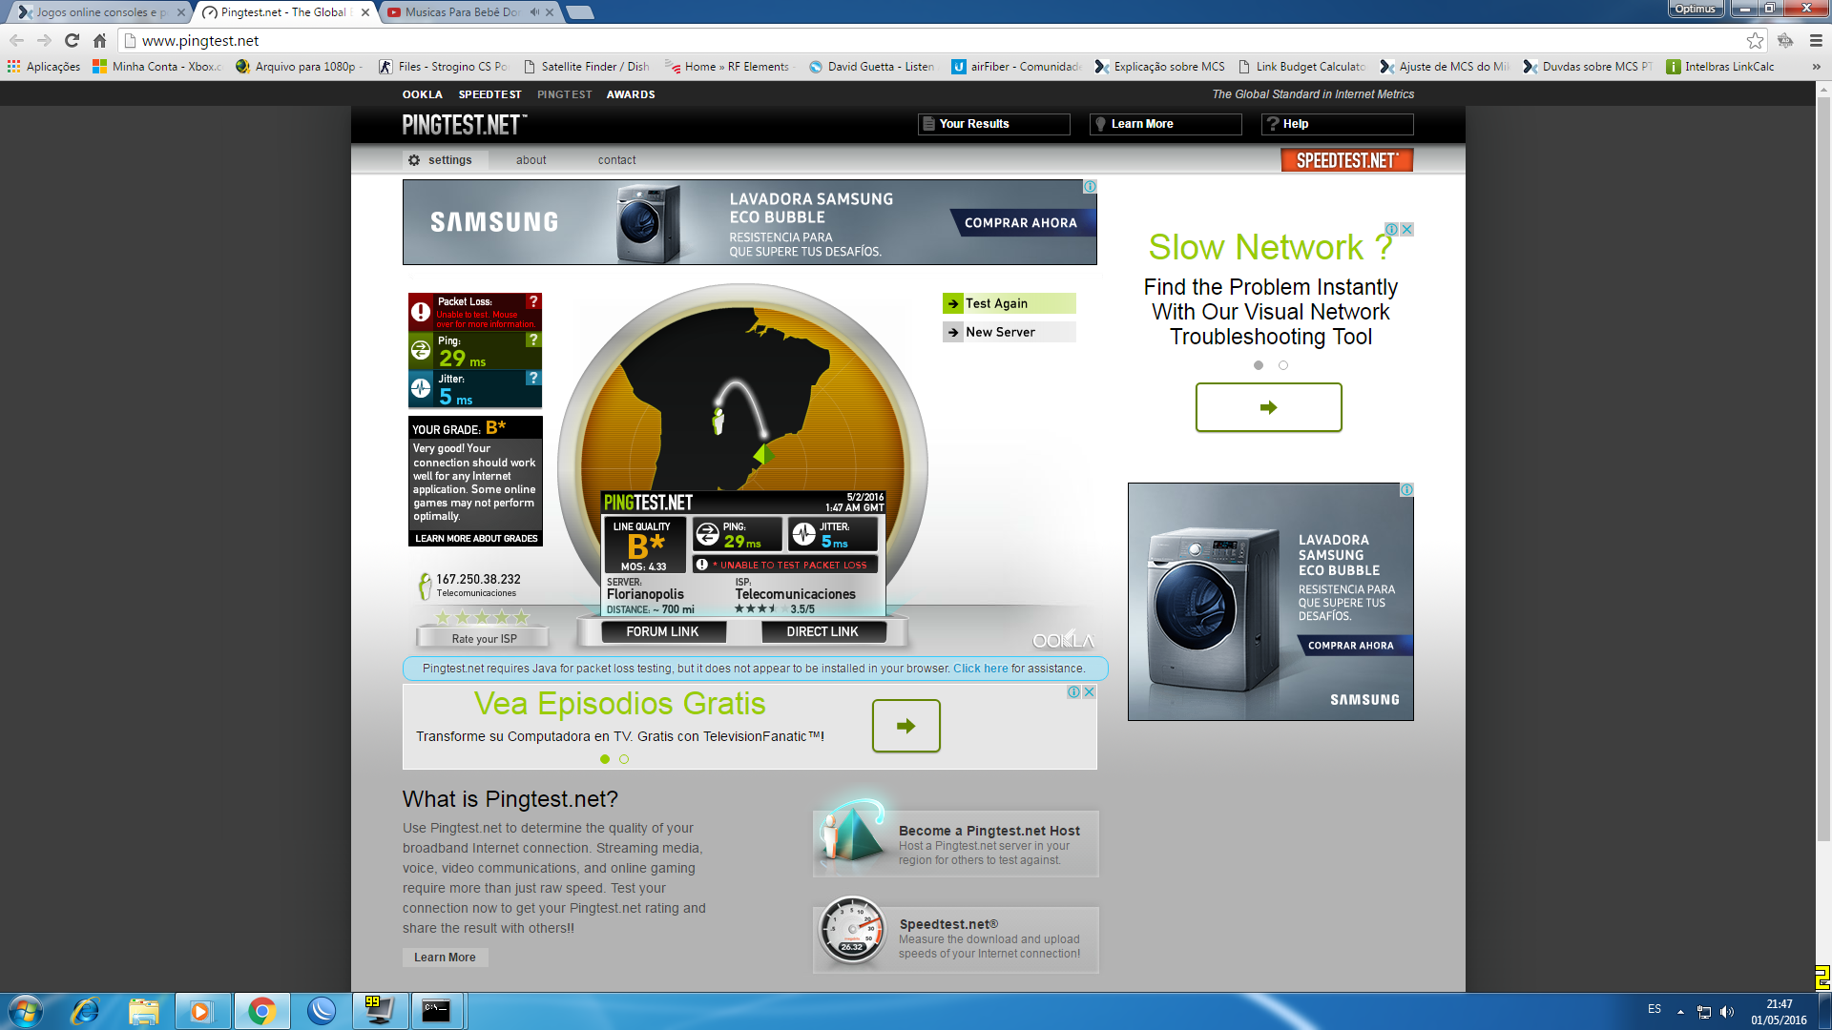Click the Packet Loss help question mark
1832x1030 pixels.
coord(533,301)
